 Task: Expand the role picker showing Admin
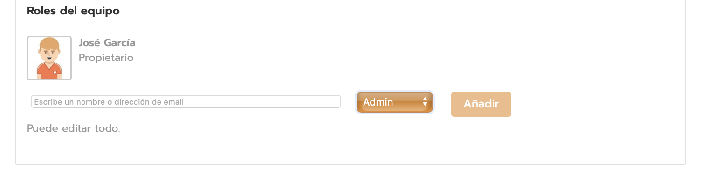point(395,102)
